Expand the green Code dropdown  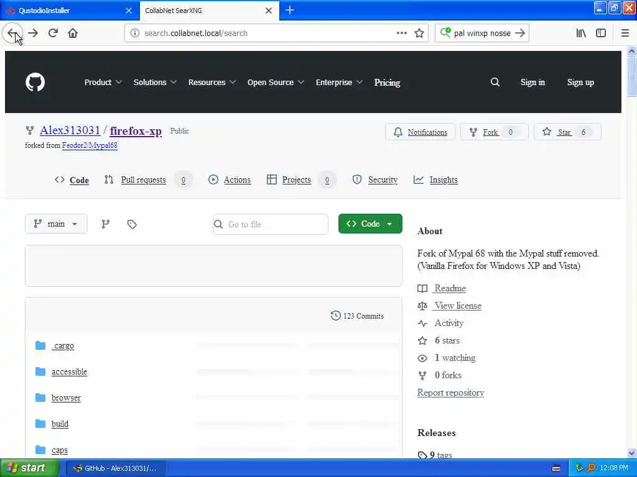pos(370,224)
